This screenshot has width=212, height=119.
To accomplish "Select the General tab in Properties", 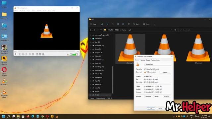I will pos(137,60).
